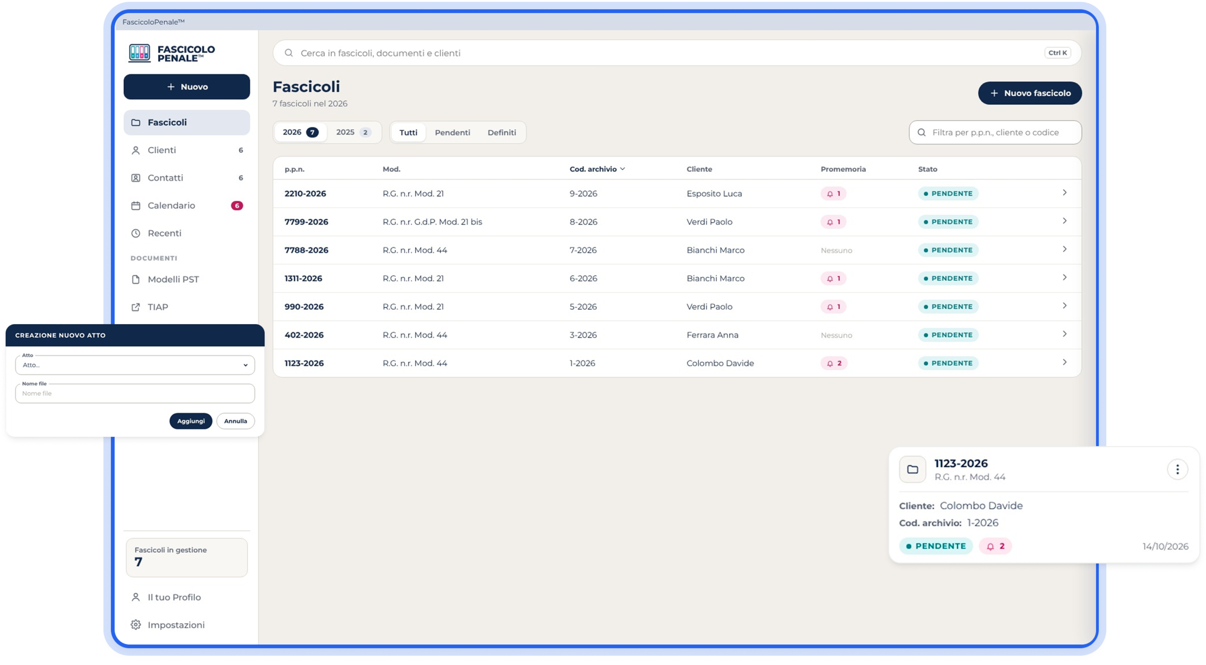Image resolution: width=1206 pixels, height=665 pixels.
Task: Go to Fascicoli in the sidebar
Action: click(x=187, y=123)
